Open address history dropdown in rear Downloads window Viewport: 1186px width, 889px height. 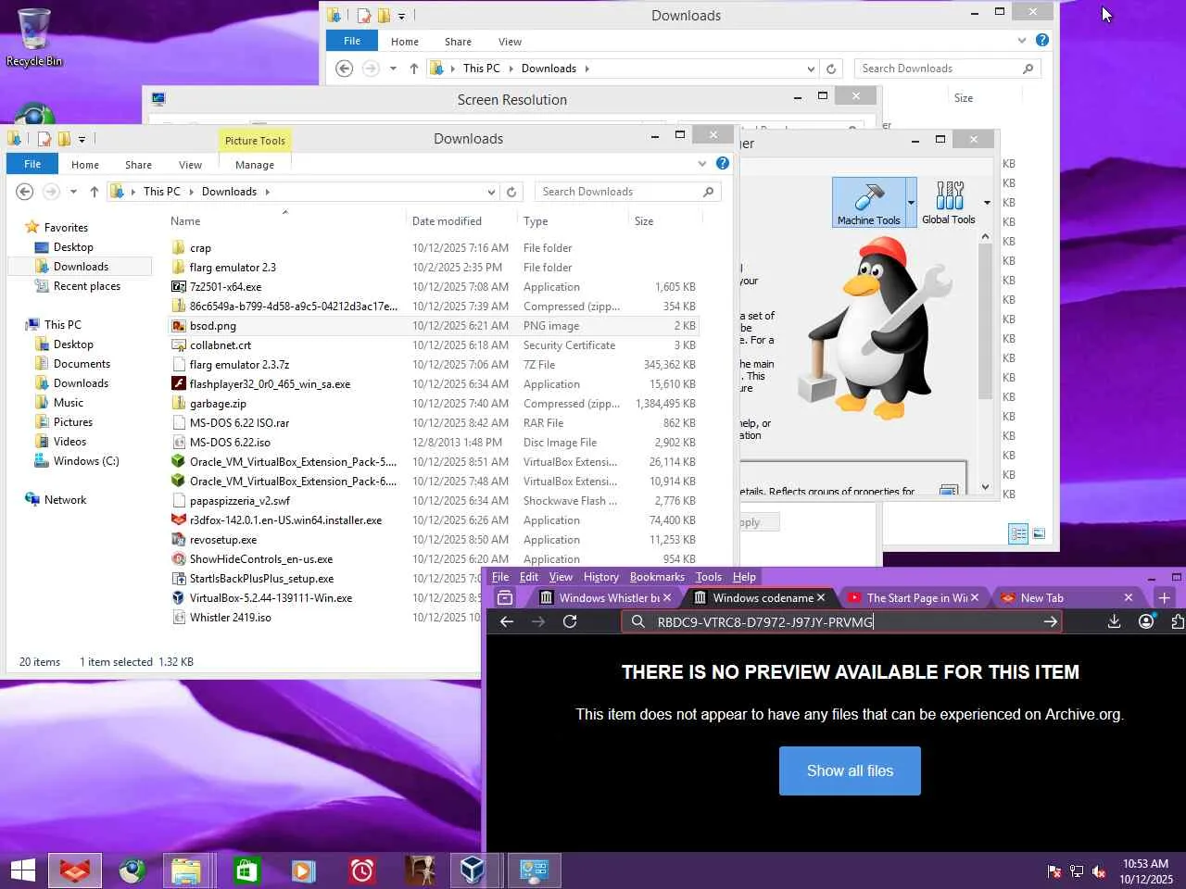[811, 69]
